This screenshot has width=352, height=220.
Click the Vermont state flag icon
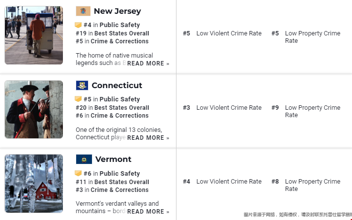click(84, 159)
